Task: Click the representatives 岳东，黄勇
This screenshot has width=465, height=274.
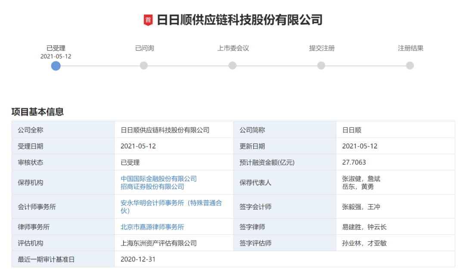Action: click(358, 187)
